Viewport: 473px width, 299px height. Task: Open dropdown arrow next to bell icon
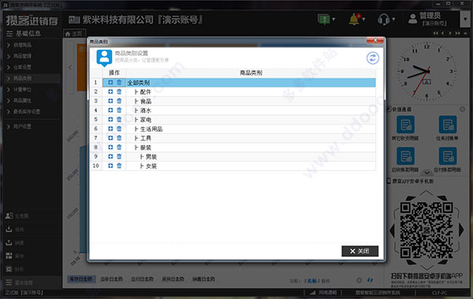[363, 20]
